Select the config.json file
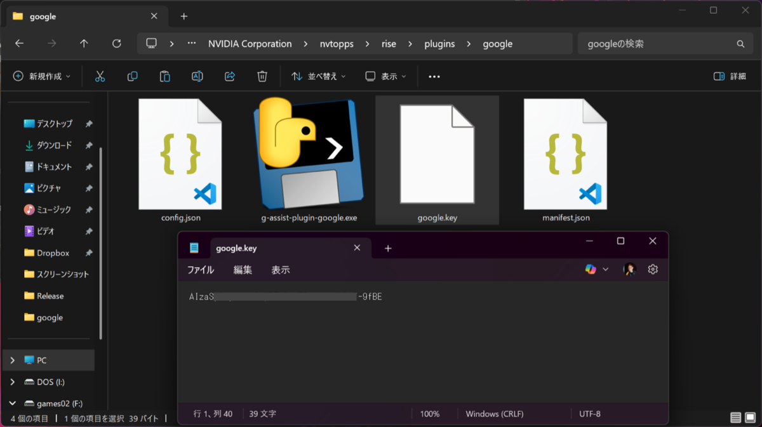Image resolution: width=762 pixels, height=427 pixels. coord(180,161)
